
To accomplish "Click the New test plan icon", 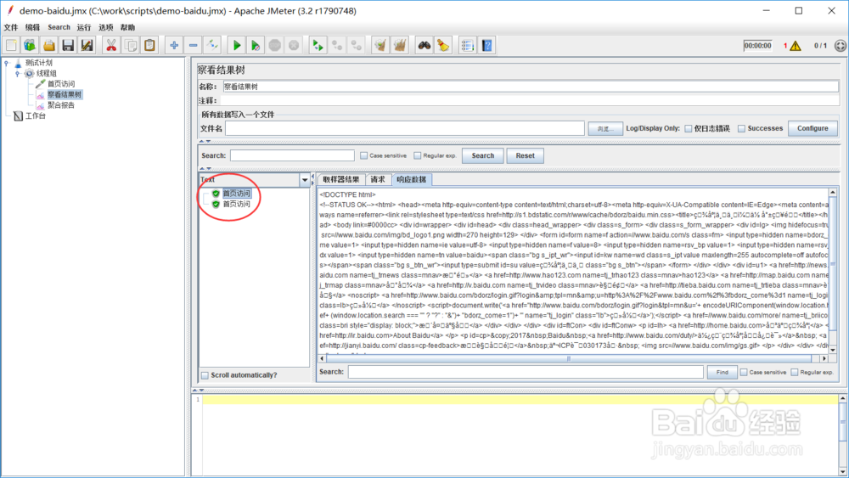I will (x=11, y=46).
